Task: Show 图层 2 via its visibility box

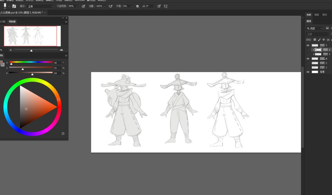Action: [x=308, y=63]
